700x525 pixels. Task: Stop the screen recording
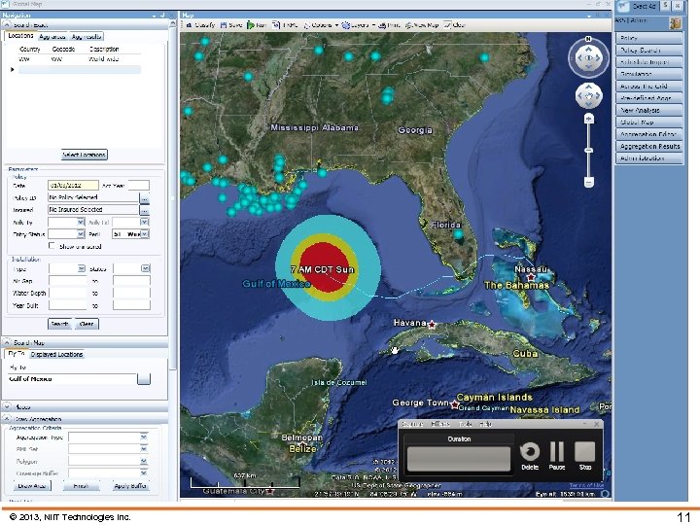[x=585, y=456]
